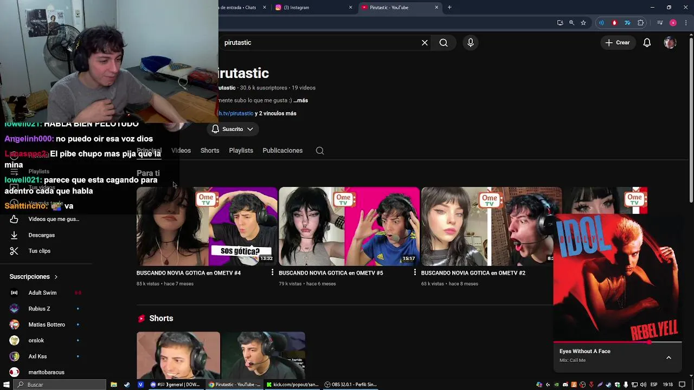Open Discord general window in taskbar
This screenshot has width=694, height=390.
[x=175, y=385]
